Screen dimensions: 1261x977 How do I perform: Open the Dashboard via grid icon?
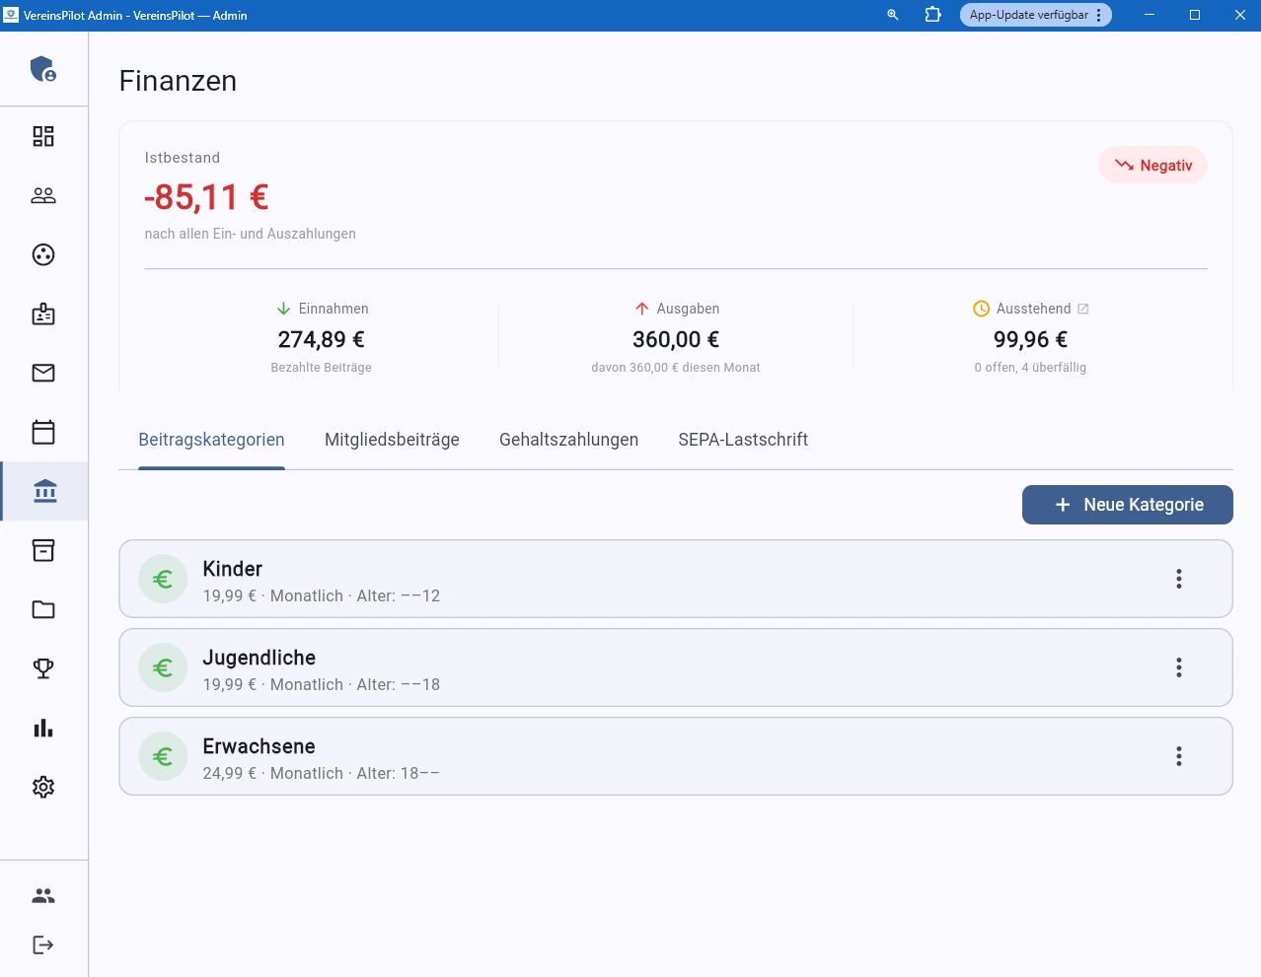click(x=42, y=136)
